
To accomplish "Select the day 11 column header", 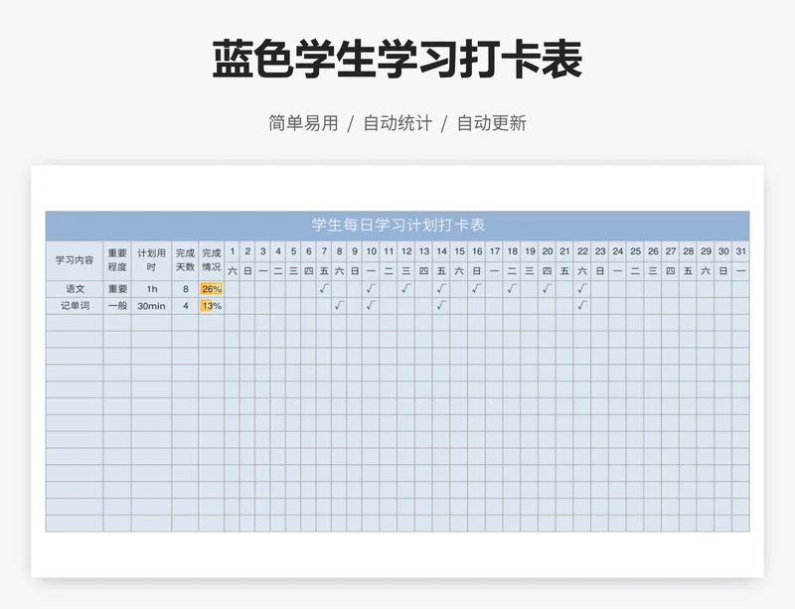I will click(x=389, y=251).
